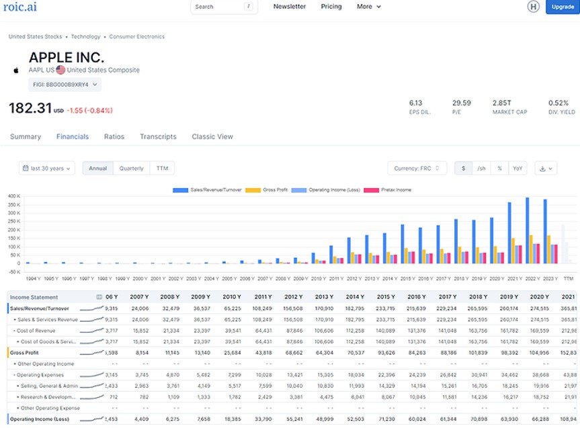Follow the Technology breadcrumb
This screenshot has width=580, height=428.
point(85,37)
